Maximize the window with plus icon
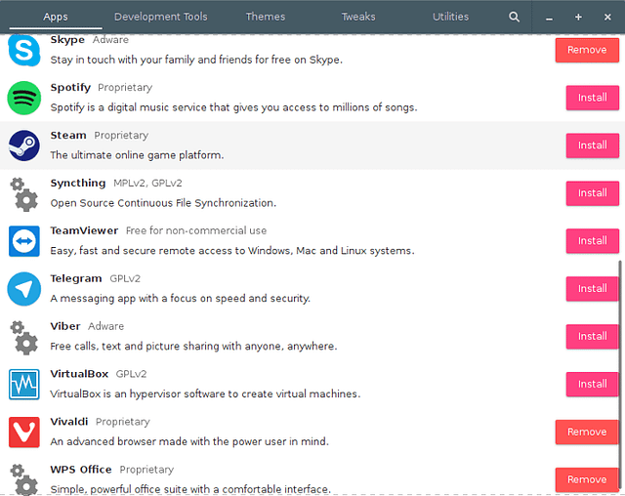 [x=578, y=17]
